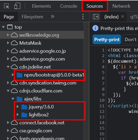This screenshot has width=138, height=140.
Task: Expand the jquery/3.6.0 folder arrow
Action: (x=18, y=107)
